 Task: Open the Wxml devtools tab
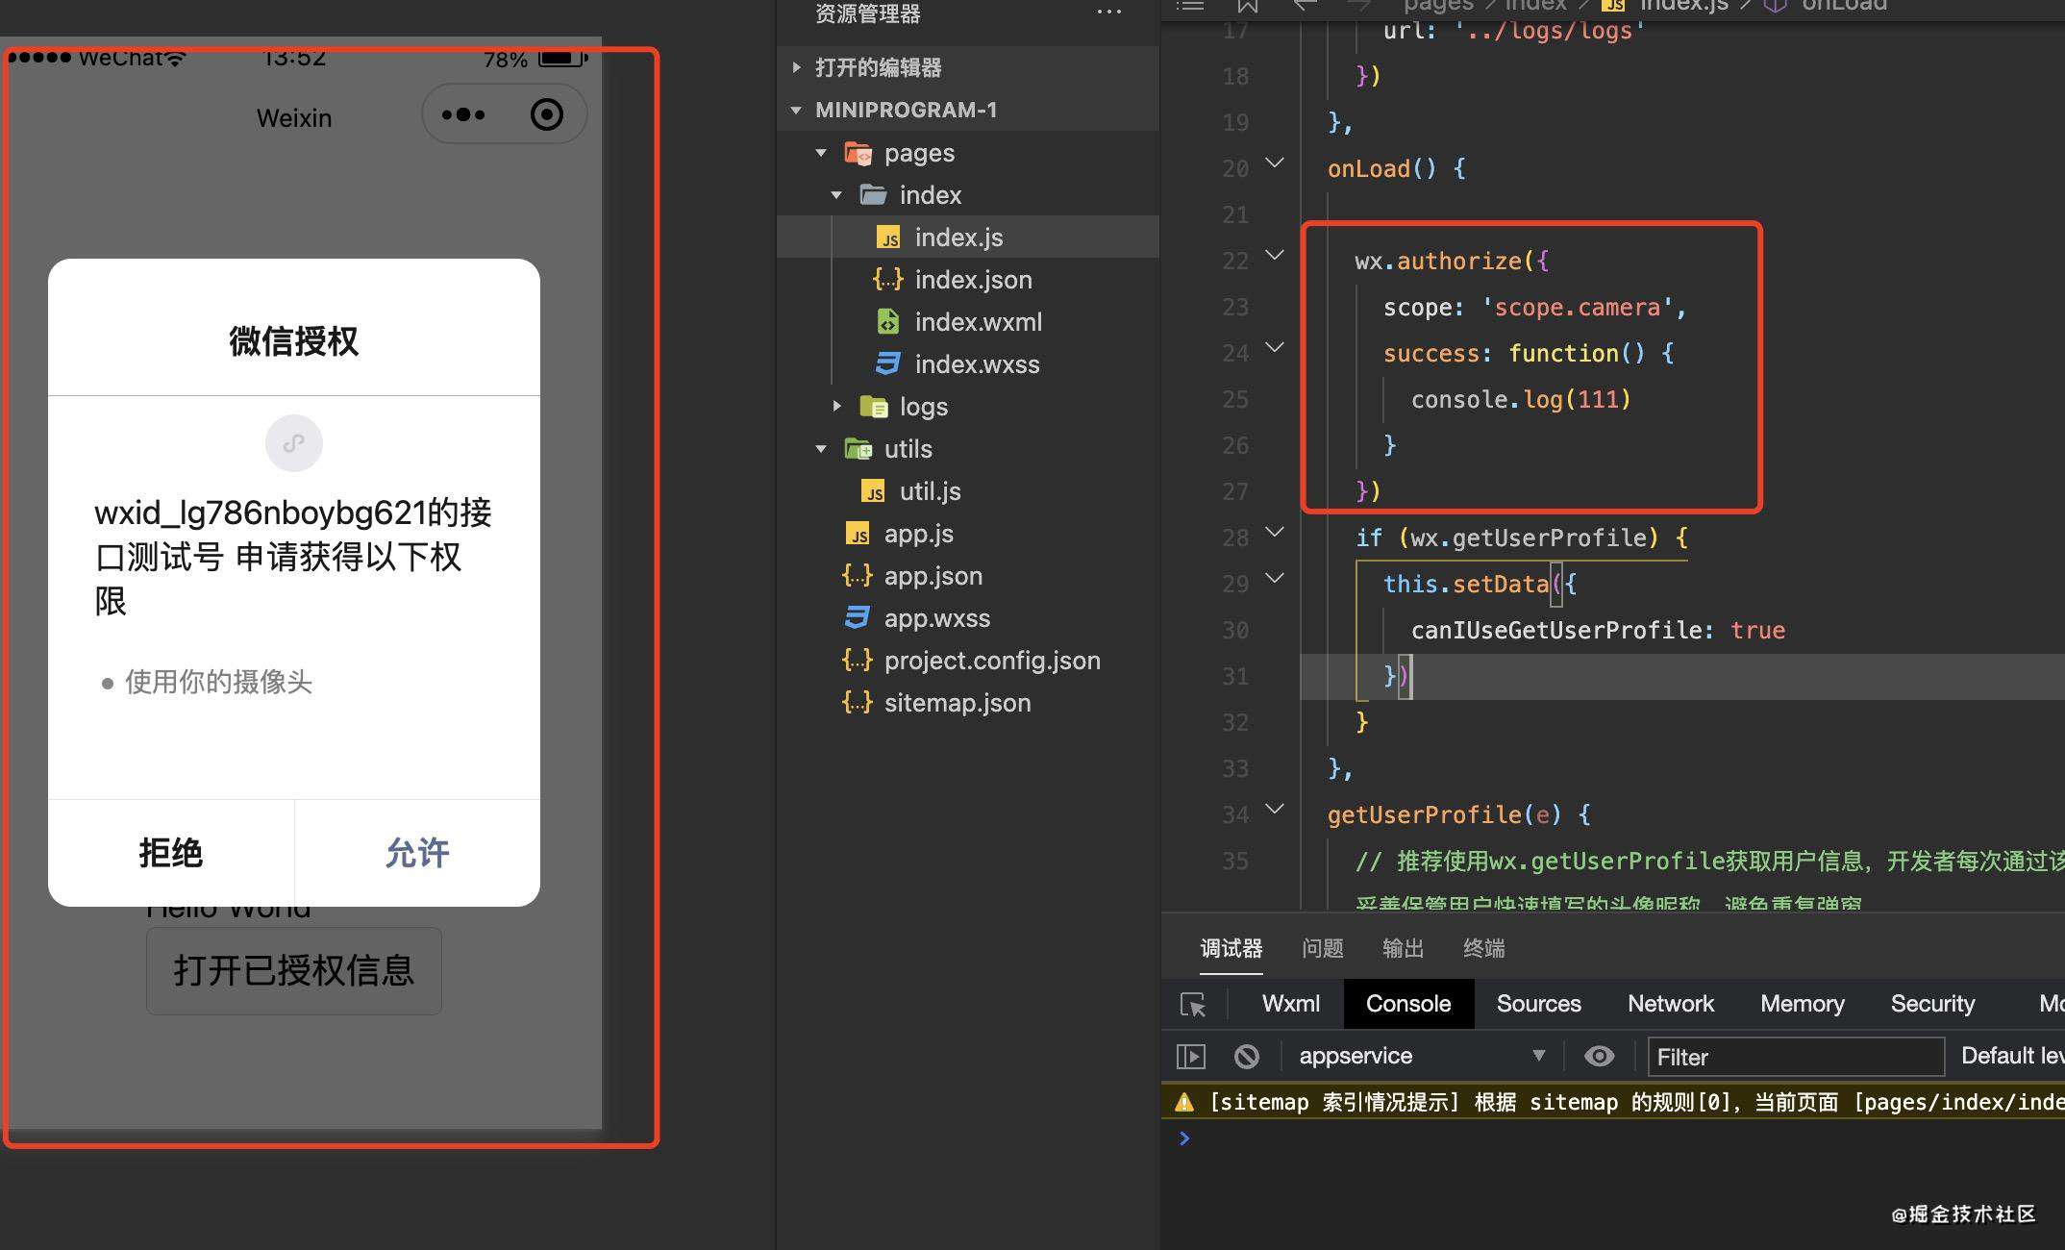pos(1291,1004)
